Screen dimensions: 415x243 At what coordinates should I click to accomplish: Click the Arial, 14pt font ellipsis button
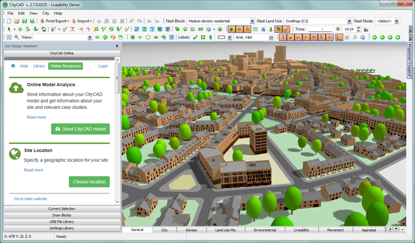point(271,37)
